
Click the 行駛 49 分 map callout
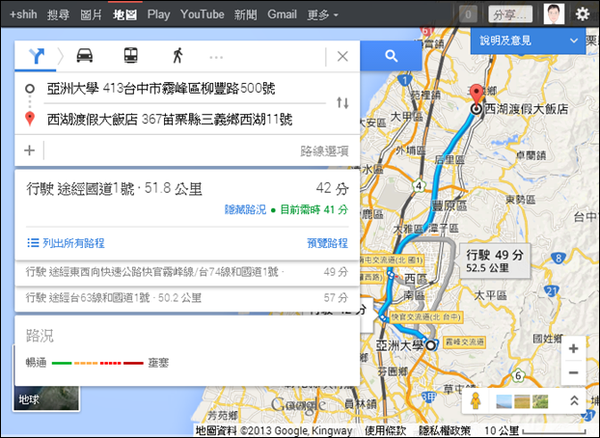click(x=494, y=260)
